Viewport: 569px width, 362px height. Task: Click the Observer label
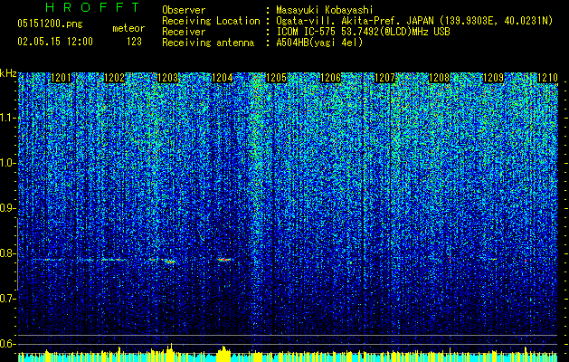point(184,10)
